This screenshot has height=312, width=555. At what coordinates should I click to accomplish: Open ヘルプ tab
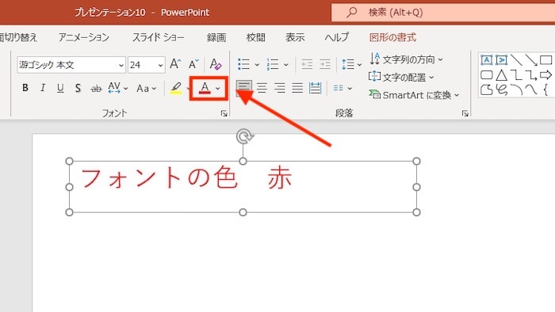(337, 37)
